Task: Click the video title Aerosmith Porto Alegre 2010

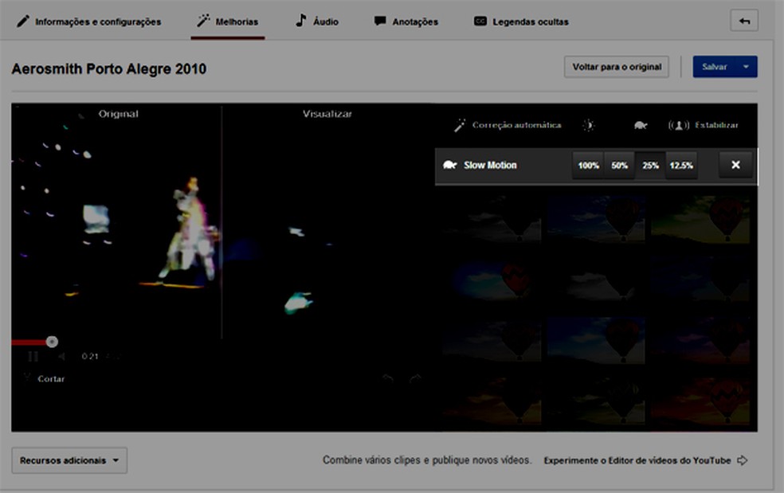Action: tap(109, 68)
